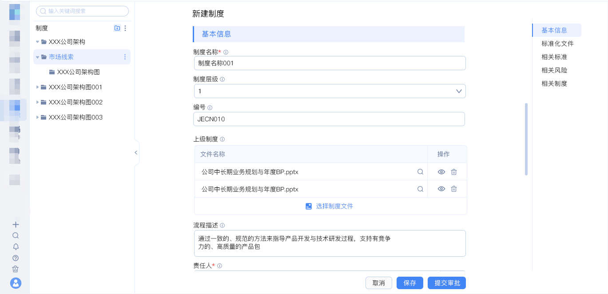Expand the XXX公司架构图001 tree node
Screen dimensions: 608x294
coord(38,87)
